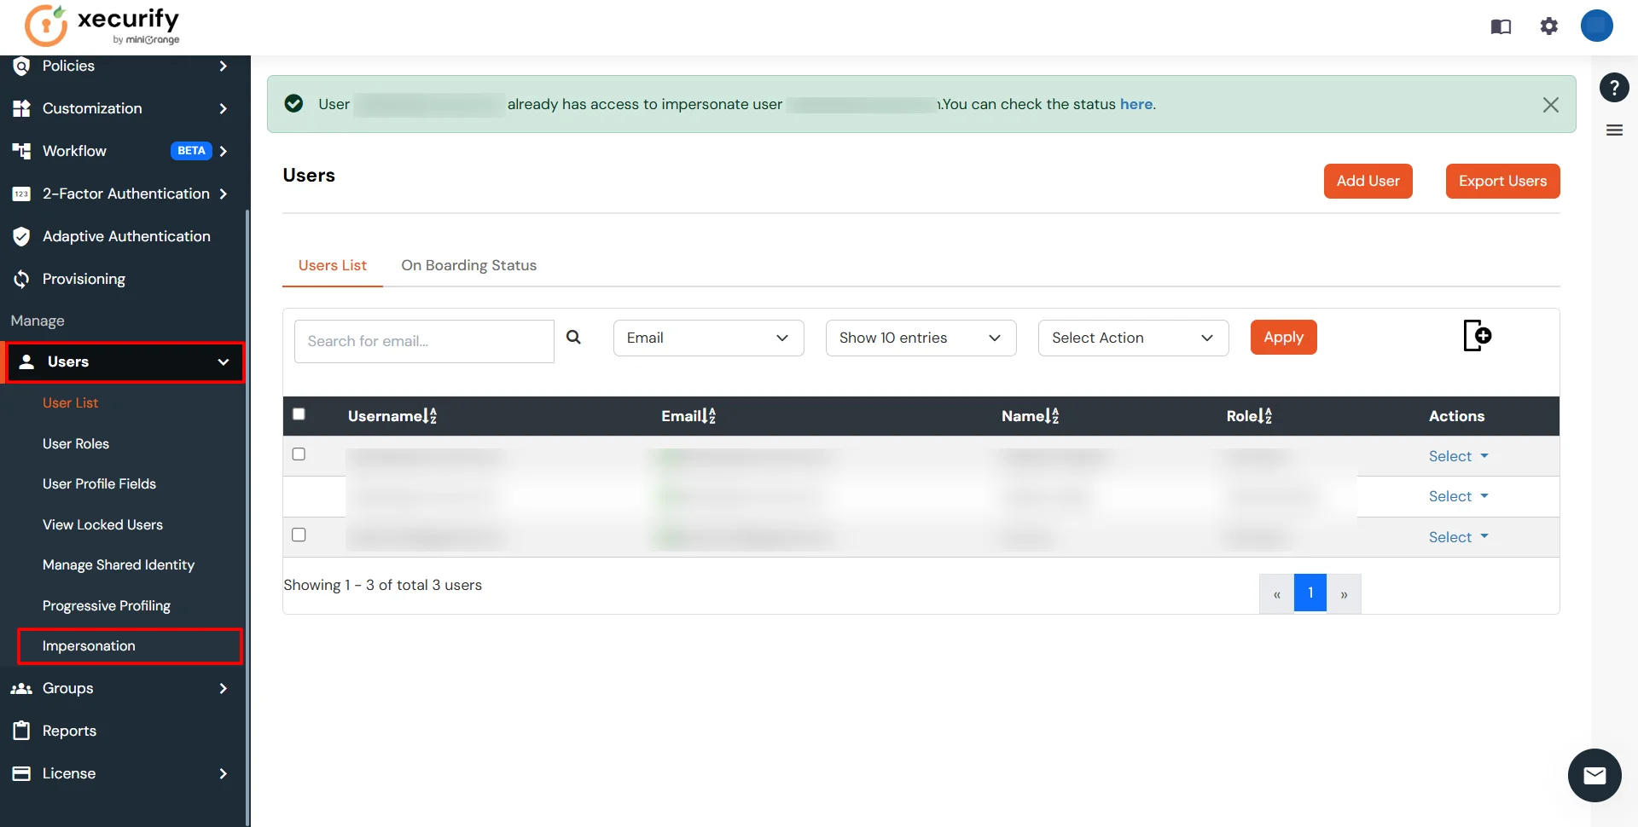1638x827 pixels.
Task: Open the Select Action dropdown
Action: tap(1132, 338)
